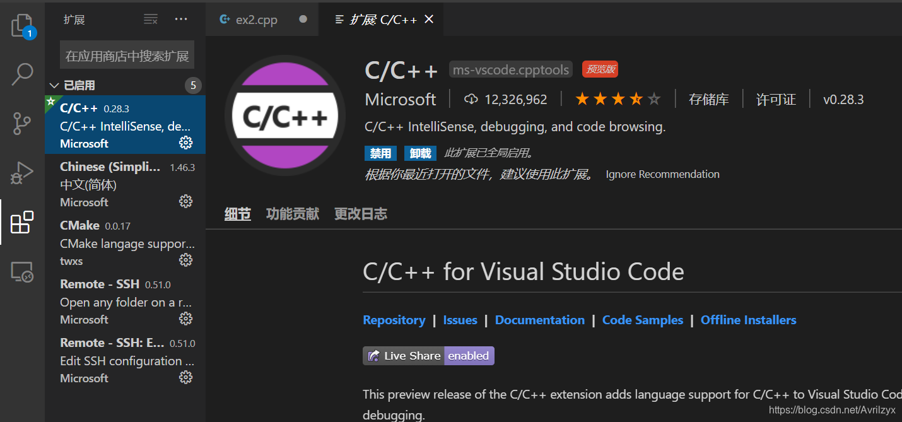902x422 pixels.
Task: Open settings gear for Remote - SSH extension
Action: coord(185,319)
